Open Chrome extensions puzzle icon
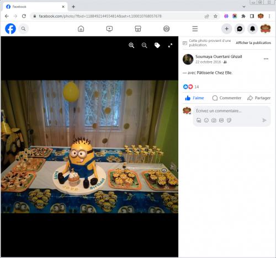Screen dimensions: 276x258 point(243,16)
